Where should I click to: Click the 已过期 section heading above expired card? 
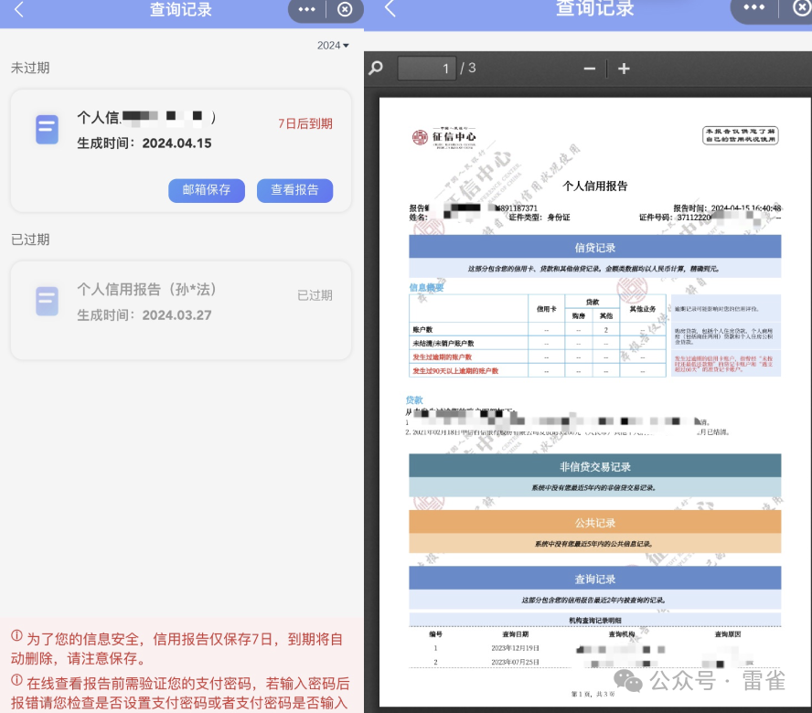pyautogui.click(x=30, y=239)
